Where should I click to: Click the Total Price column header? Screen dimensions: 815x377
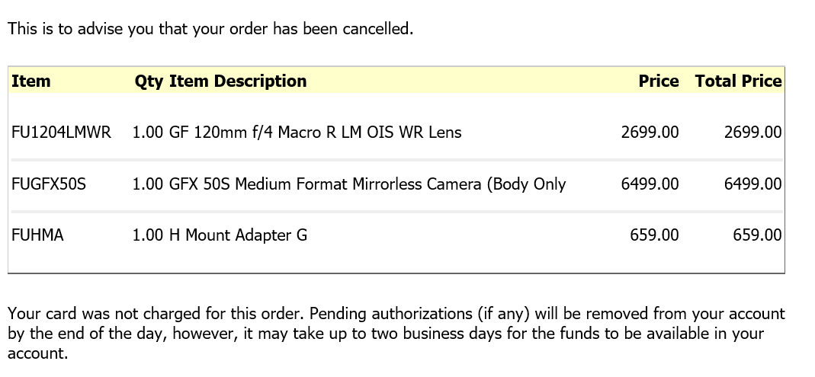[x=738, y=81]
